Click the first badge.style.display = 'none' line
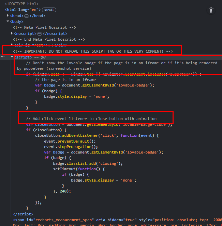The width and height of the screenshot is (222, 226). click(76, 96)
